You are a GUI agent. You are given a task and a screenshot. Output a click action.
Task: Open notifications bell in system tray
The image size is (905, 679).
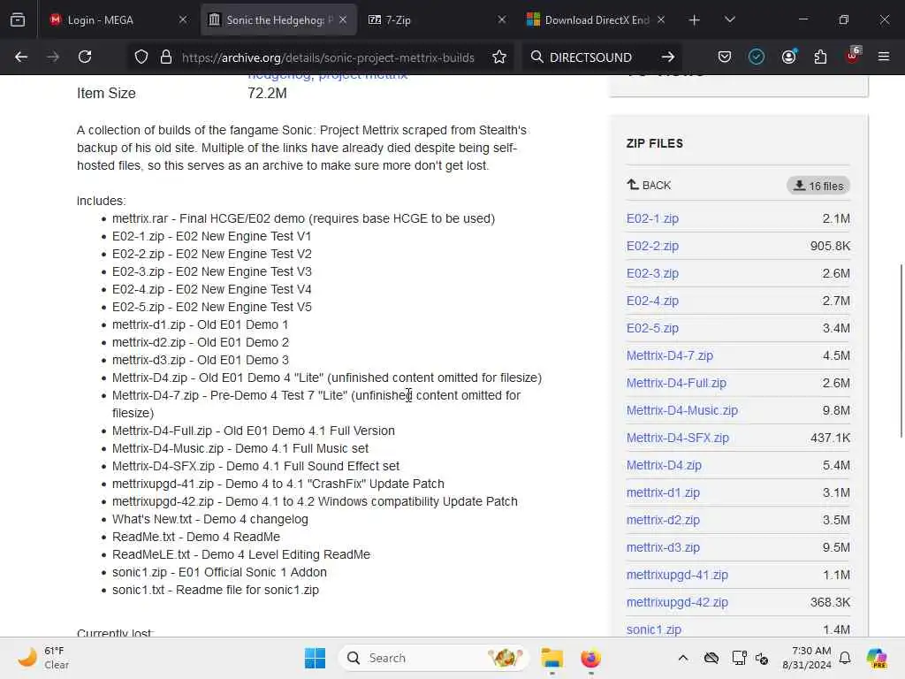tap(845, 658)
